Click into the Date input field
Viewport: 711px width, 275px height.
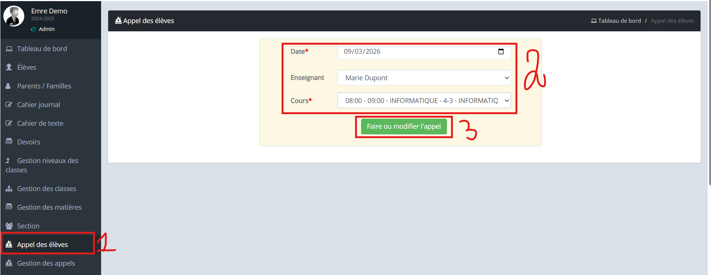(410, 51)
